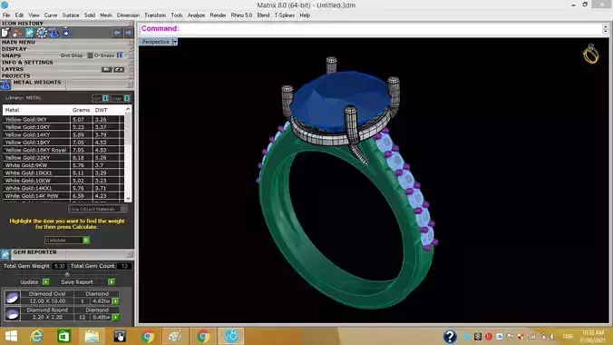This screenshot has height=345, width=613.
Task: Toggle the second layer eye button
Action: (x=119, y=69)
